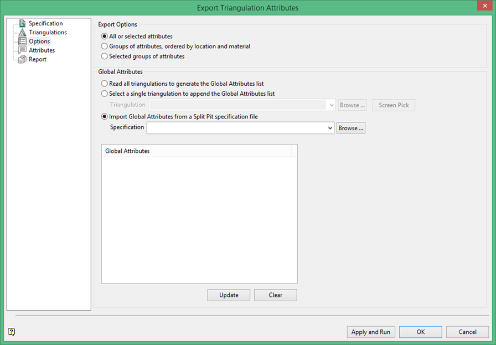Select 'Groups of attributes, ordered by location' option
This screenshot has height=345, width=496.
[x=105, y=46]
